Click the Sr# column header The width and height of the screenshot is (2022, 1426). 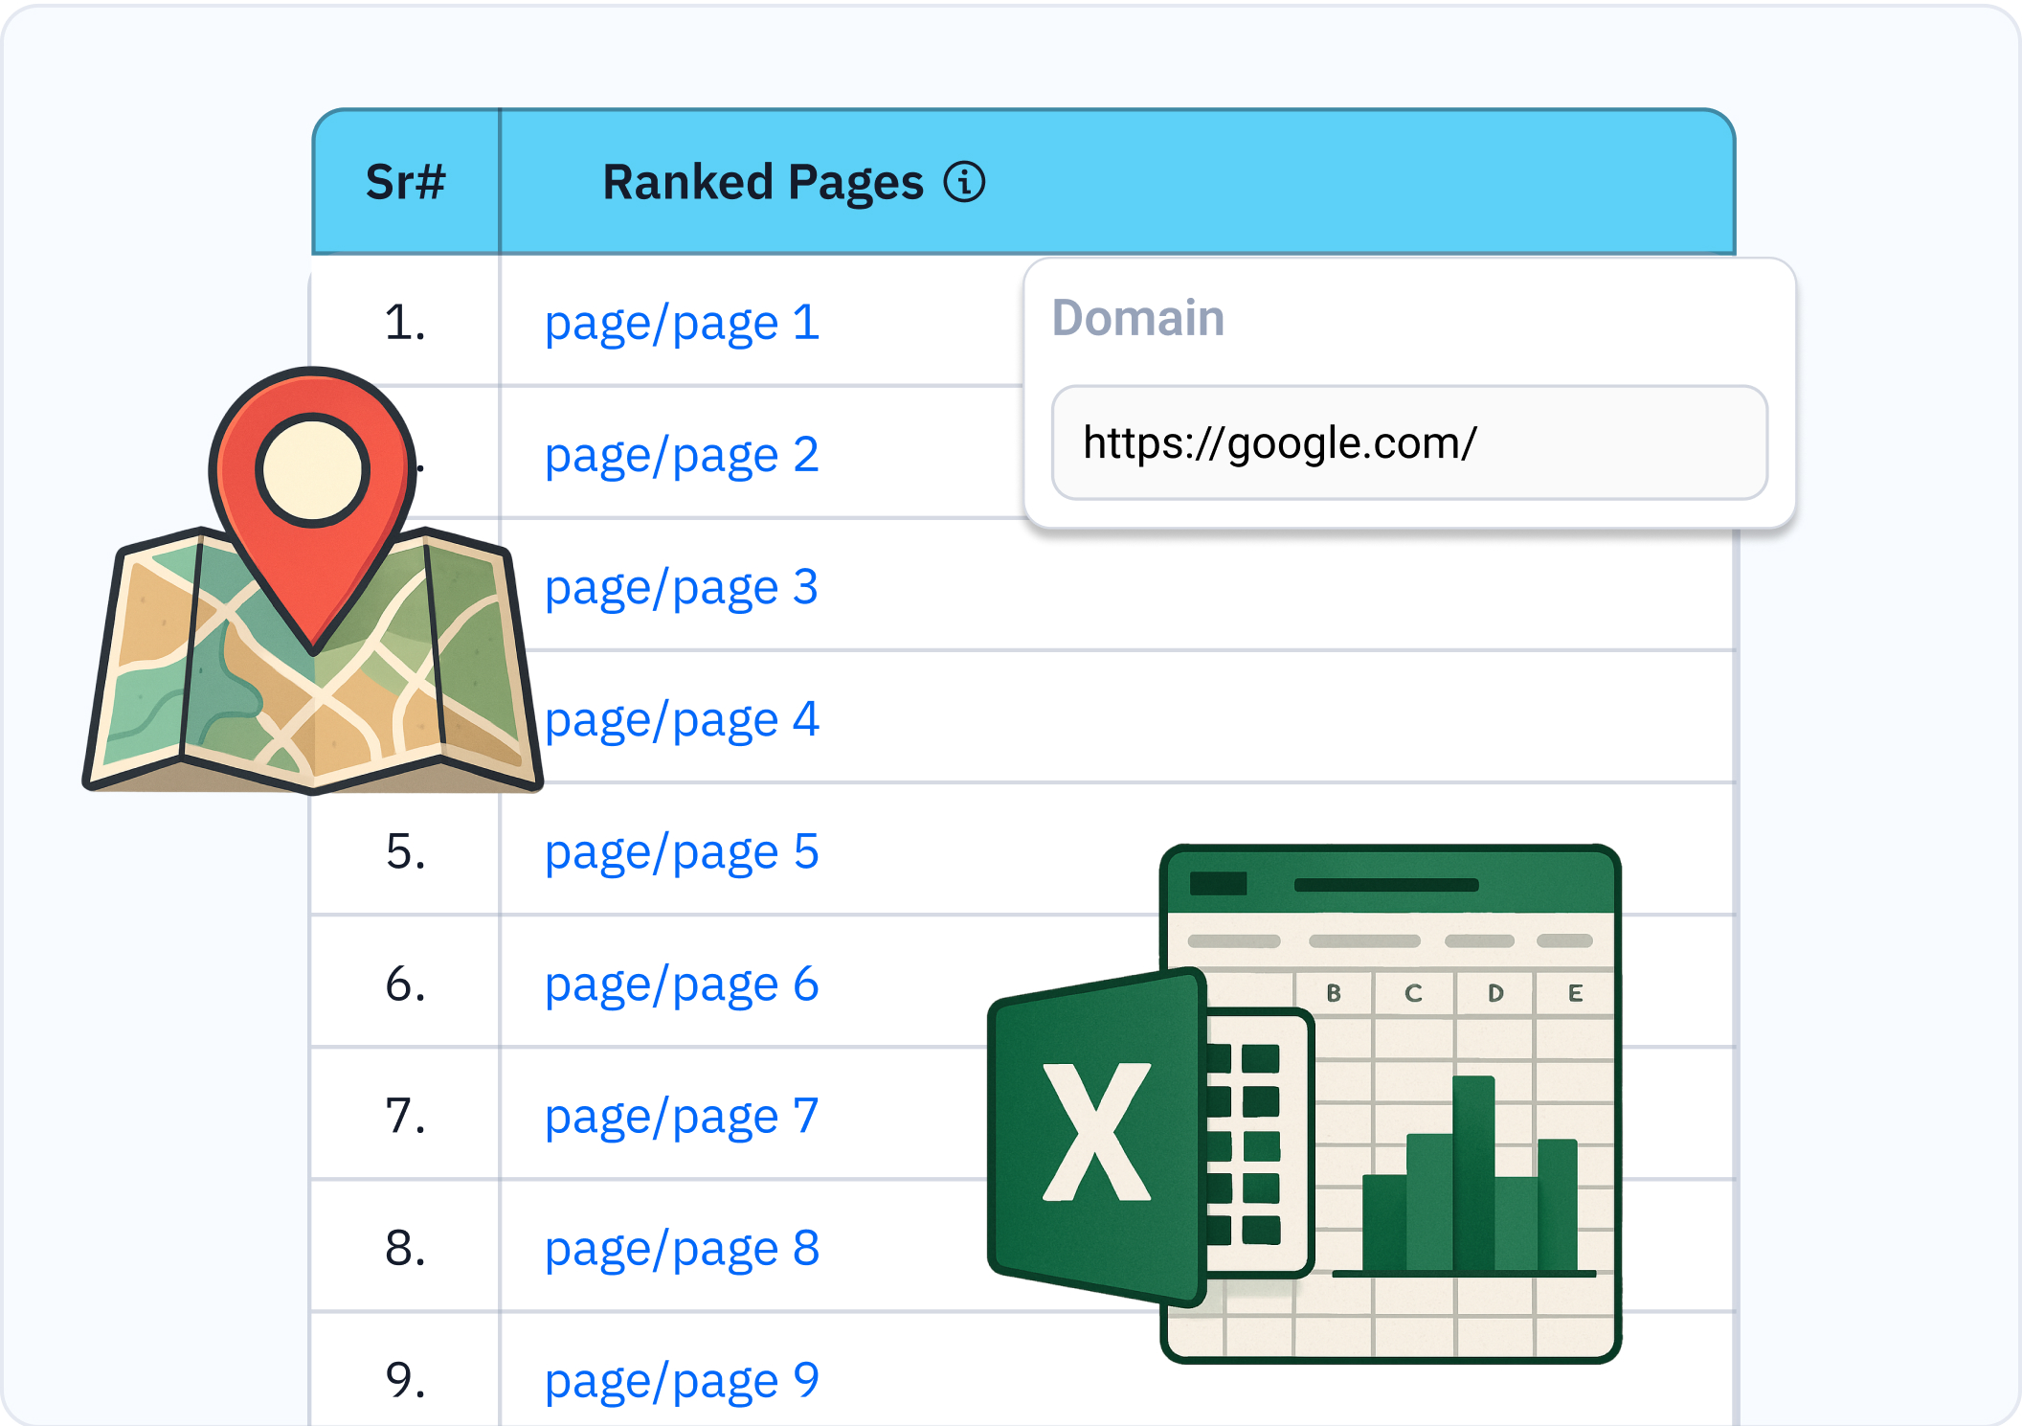pos(406,182)
